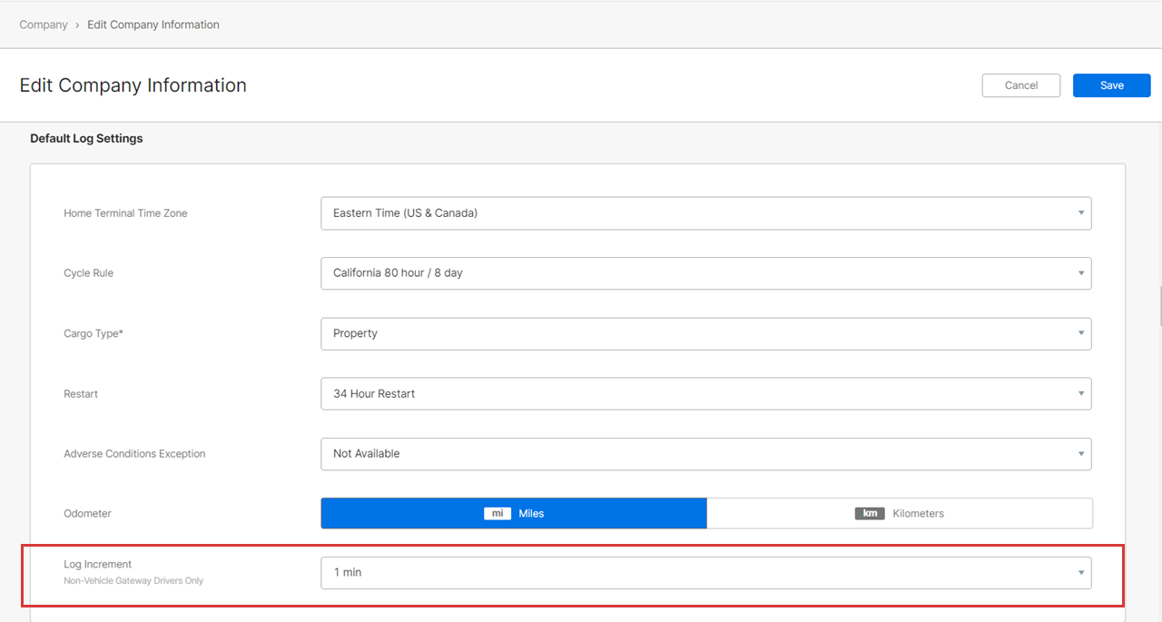This screenshot has height=622, width=1162.
Task: Select Miles odometer option
Action: (x=514, y=513)
